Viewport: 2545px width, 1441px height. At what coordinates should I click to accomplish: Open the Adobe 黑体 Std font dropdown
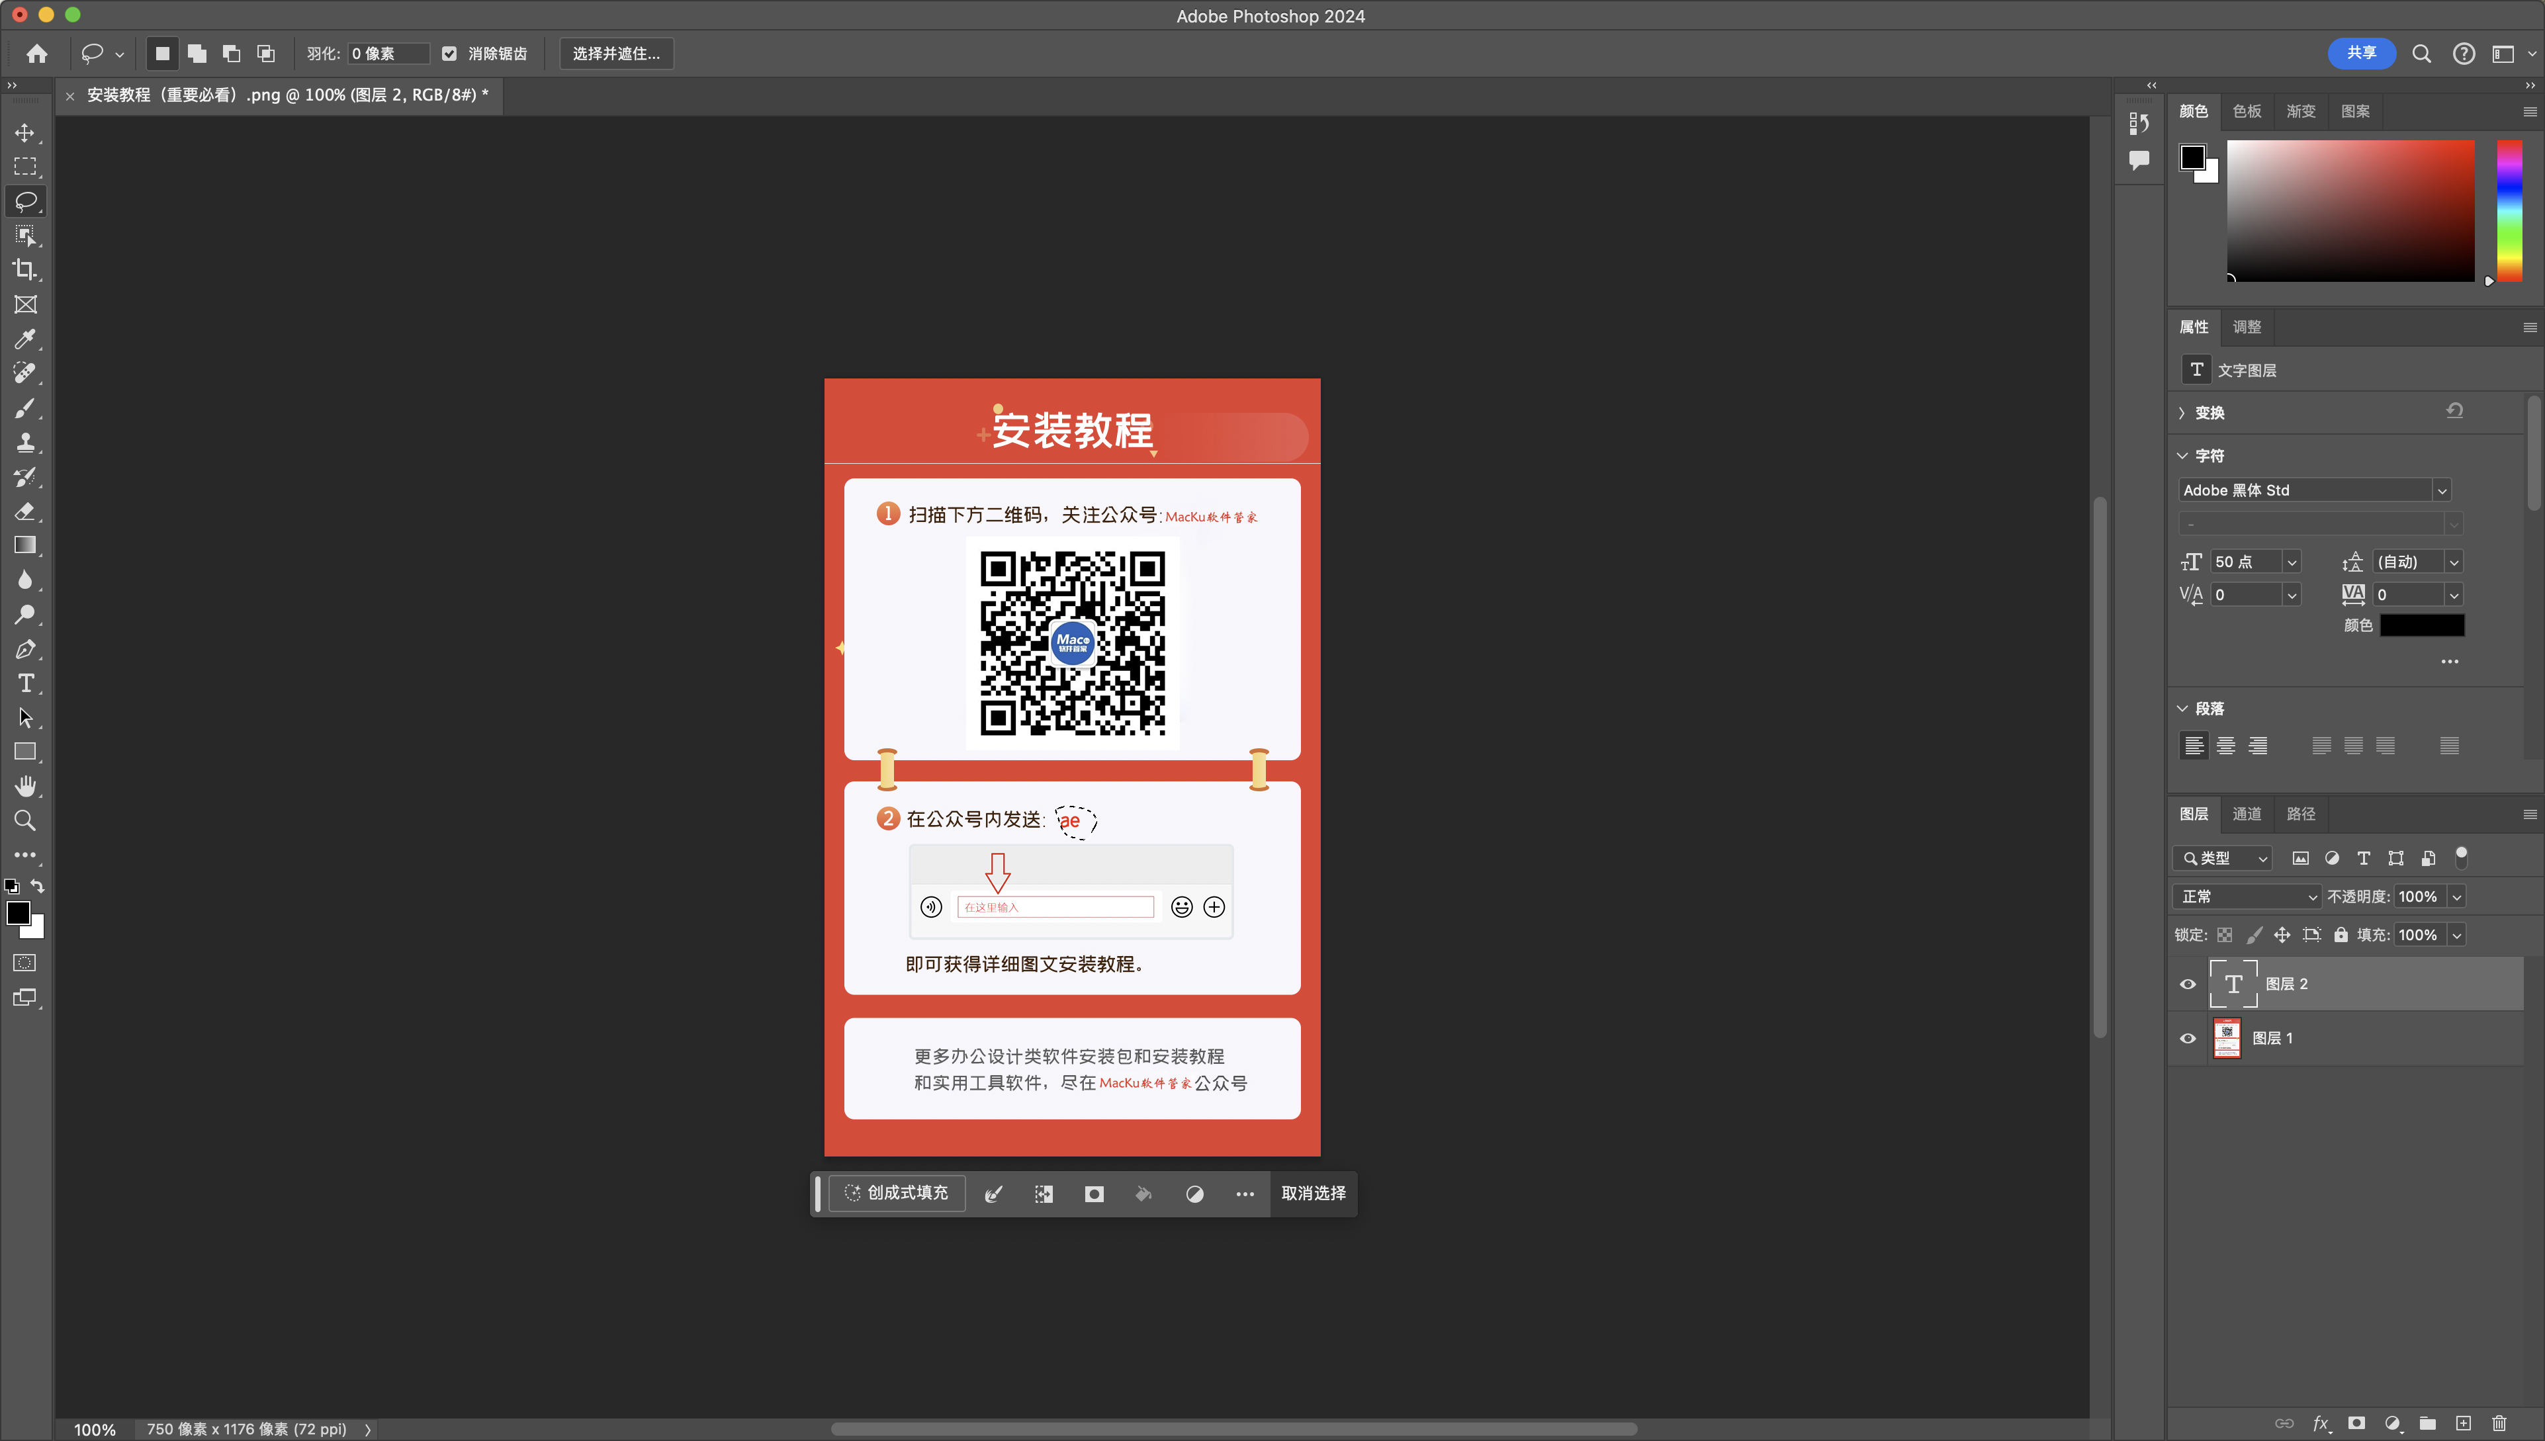(x=2441, y=490)
